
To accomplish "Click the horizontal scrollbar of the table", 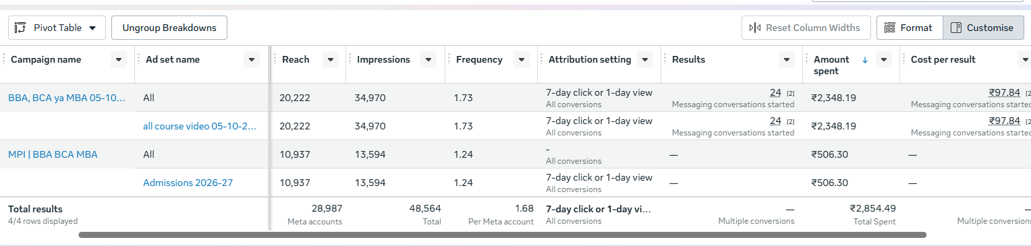I will [x=503, y=235].
